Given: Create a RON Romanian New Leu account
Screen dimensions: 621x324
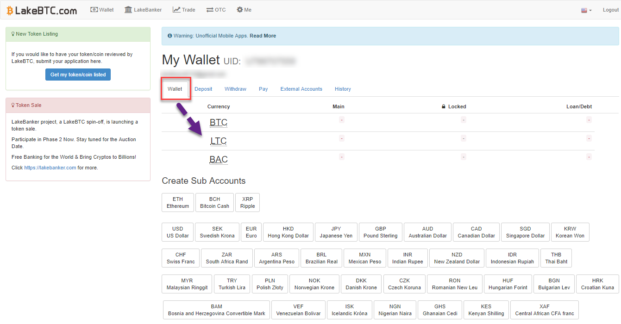Looking at the screenshot, I should tap(455, 284).
